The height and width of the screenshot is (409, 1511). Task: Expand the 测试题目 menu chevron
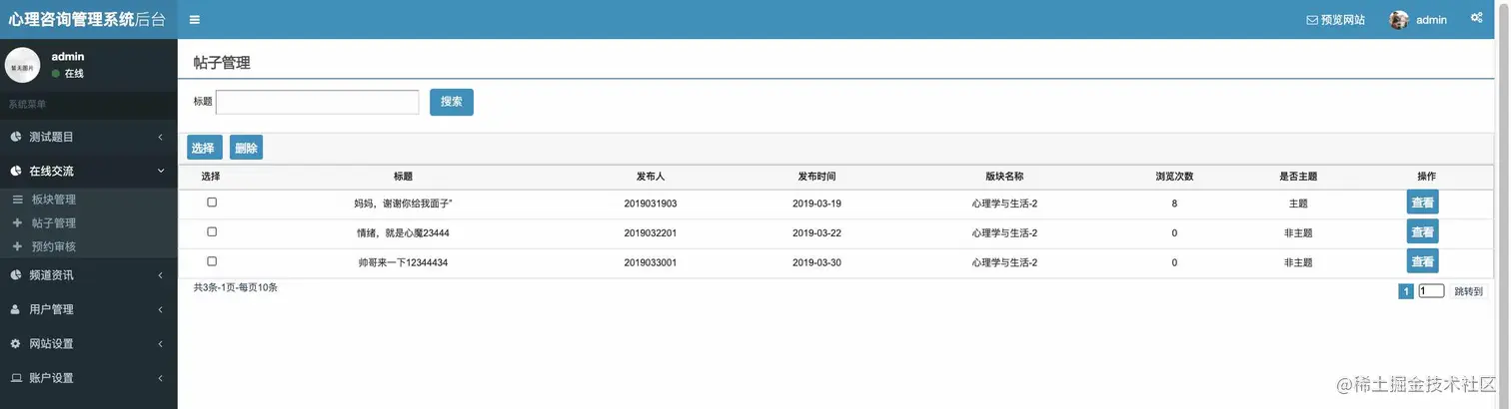(x=161, y=137)
